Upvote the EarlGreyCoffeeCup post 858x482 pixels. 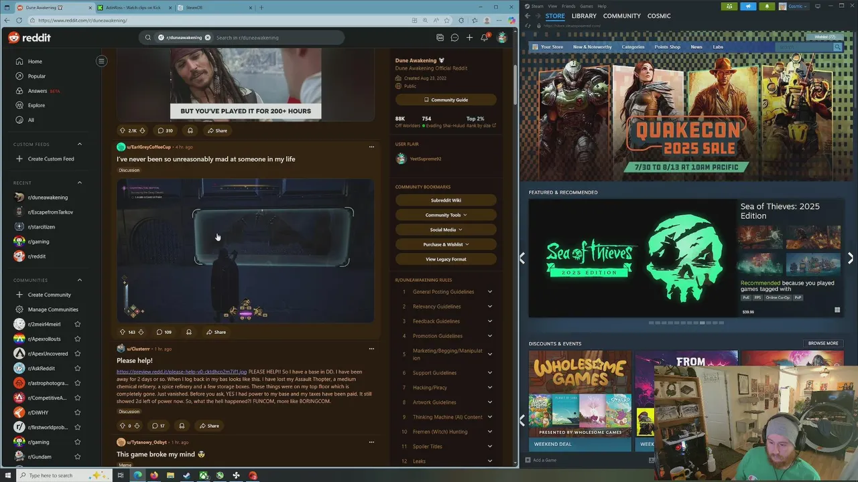pyautogui.click(x=123, y=332)
